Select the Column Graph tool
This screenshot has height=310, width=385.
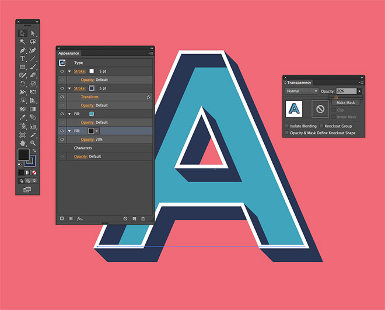33,126
